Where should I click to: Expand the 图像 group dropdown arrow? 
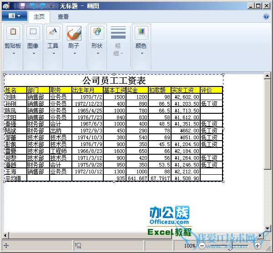[34, 53]
